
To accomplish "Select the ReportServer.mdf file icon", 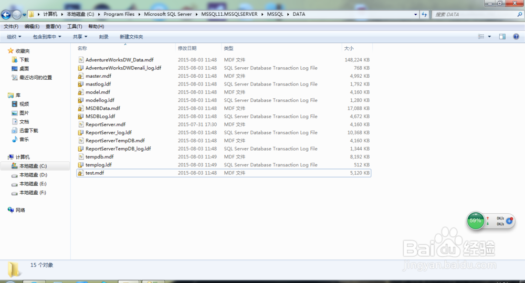I will tap(81, 124).
